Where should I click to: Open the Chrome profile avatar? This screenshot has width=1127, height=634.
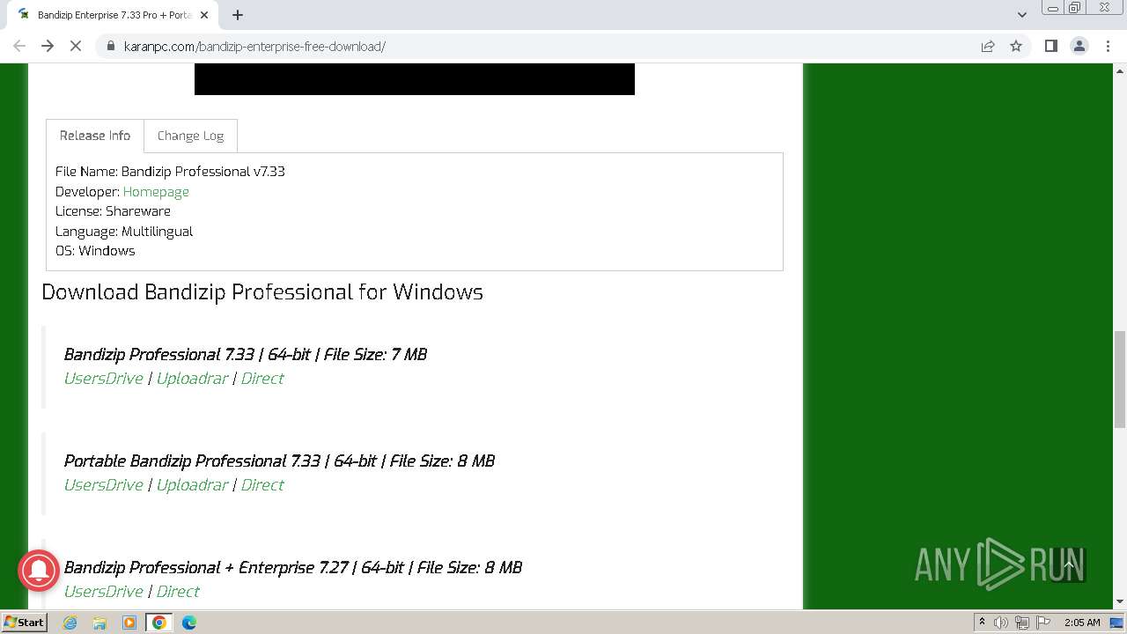coord(1079,46)
